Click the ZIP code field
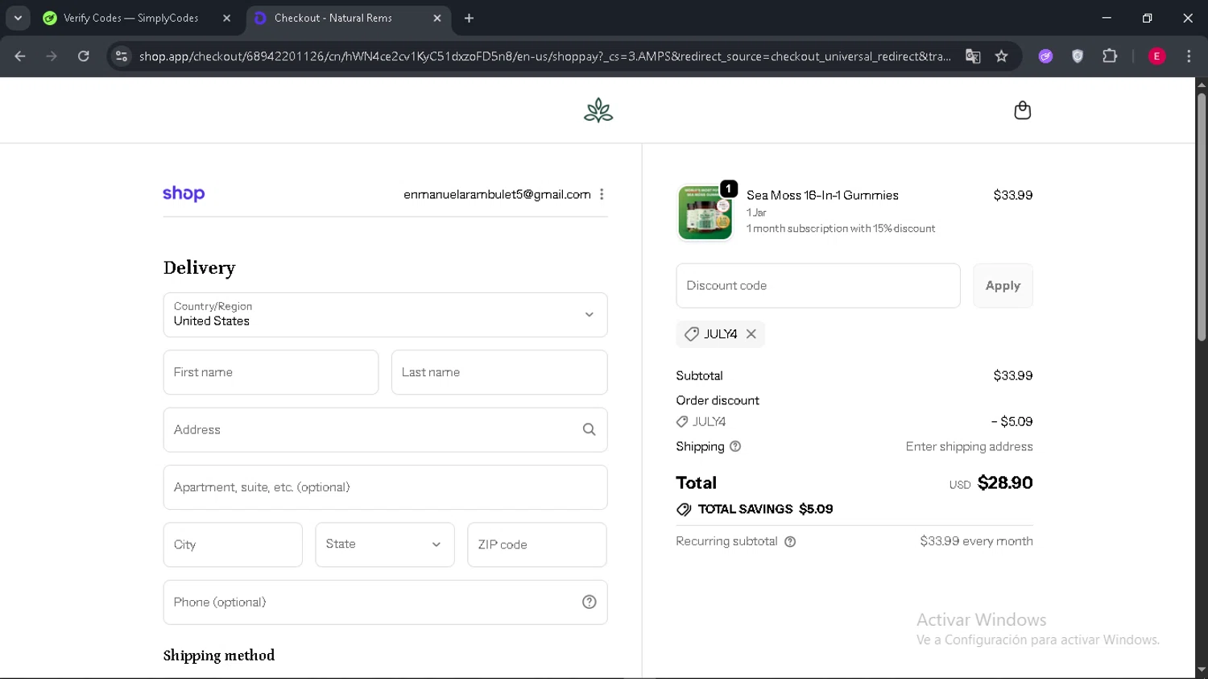Viewport: 1208px width, 679px height. [x=537, y=544]
